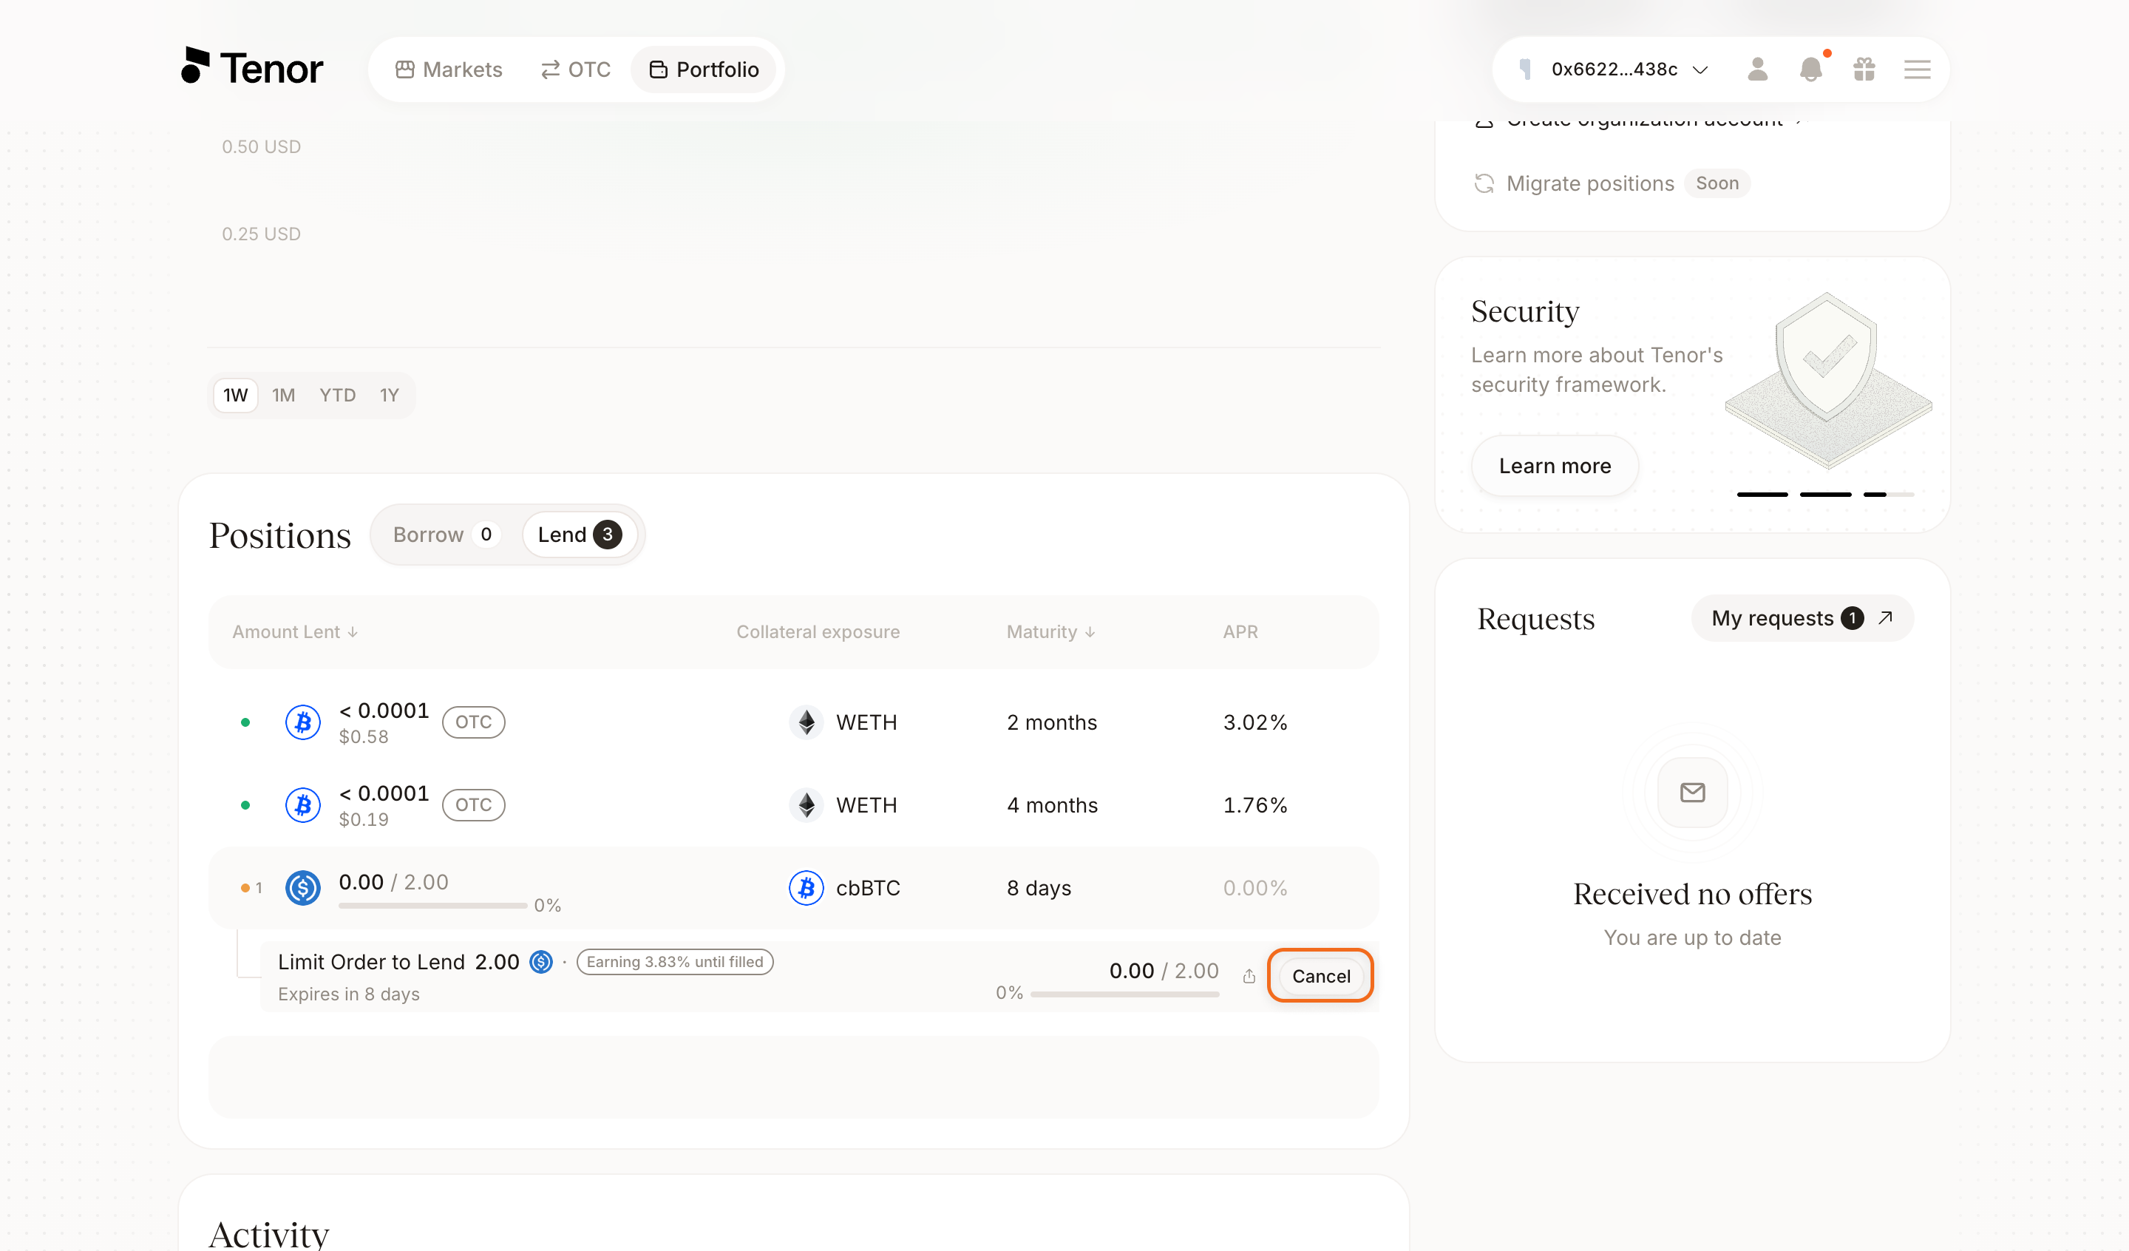Click the Earning 3.83% until filled badge
Image resolution: width=2129 pixels, height=1251 pixels.
pos(674,962)
